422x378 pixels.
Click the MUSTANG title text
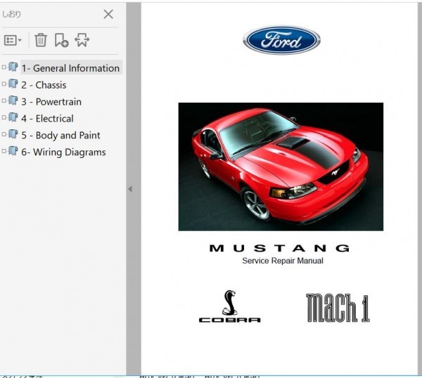[279, 248]
